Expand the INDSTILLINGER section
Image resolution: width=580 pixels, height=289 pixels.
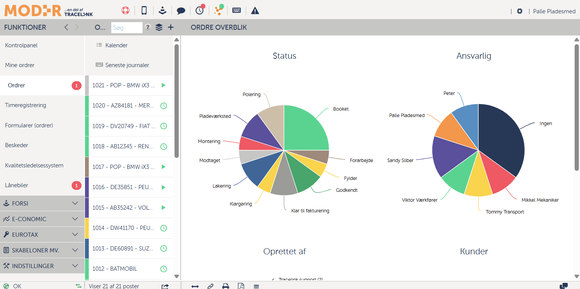click(x=42, y=266)
